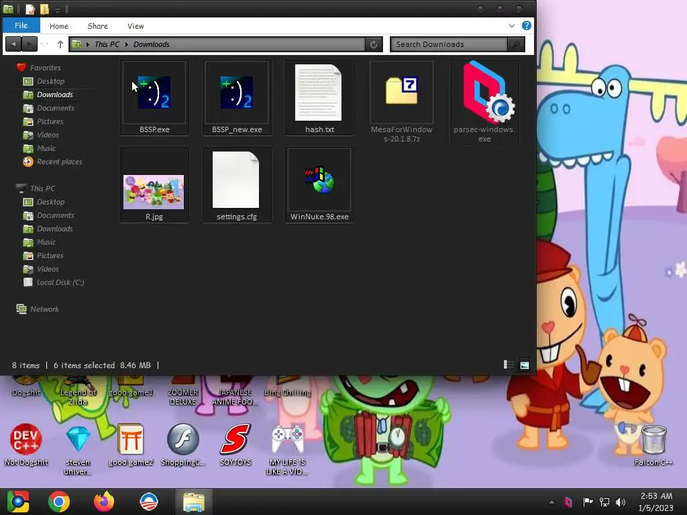The height and width of the screenshot is (515, 687).
Task: Open the Share ribbon tab
Action: [98, 26]
